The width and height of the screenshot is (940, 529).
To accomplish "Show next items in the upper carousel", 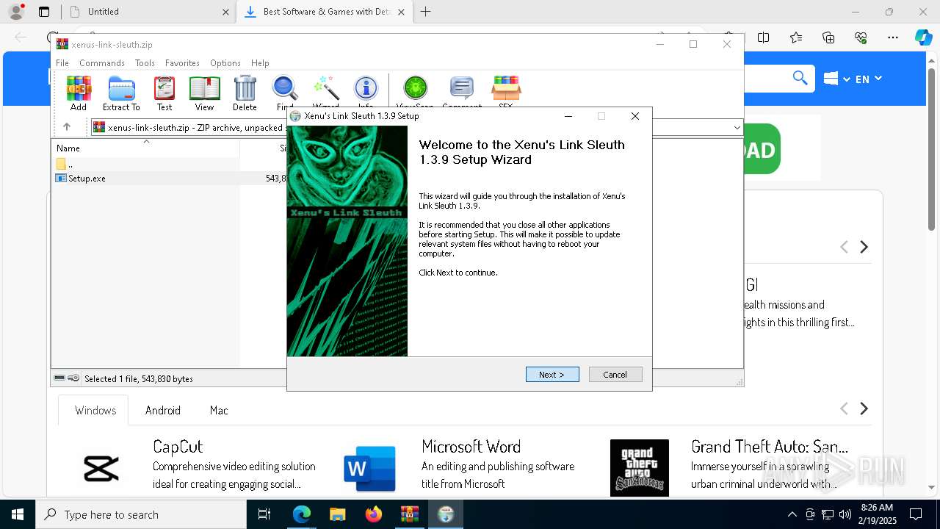I will [864, 248].
